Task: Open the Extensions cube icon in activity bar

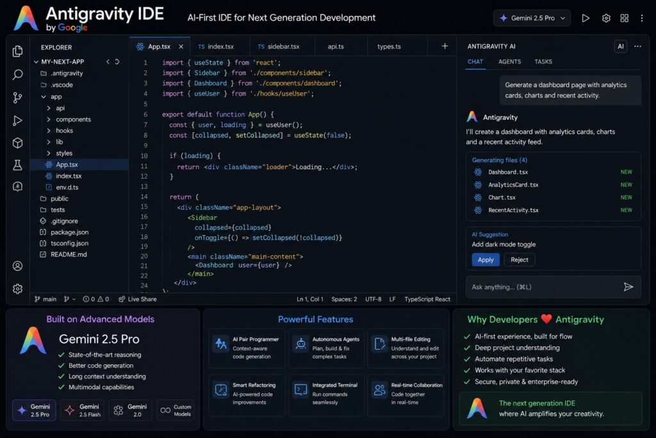Action: point(17,143)
